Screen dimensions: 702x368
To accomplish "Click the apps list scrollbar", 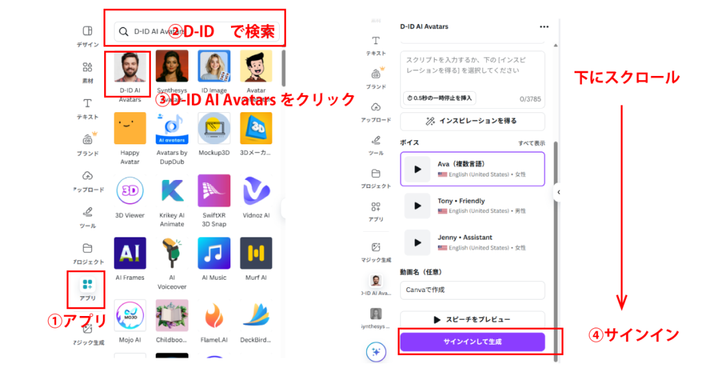I will tap(283, 68).
